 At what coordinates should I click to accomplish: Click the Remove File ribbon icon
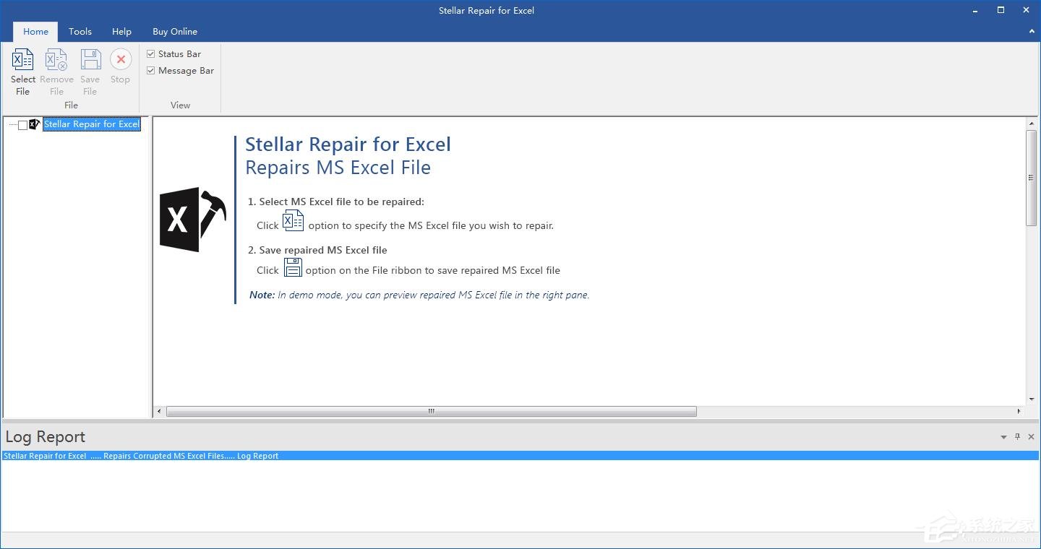click(56, 59)
